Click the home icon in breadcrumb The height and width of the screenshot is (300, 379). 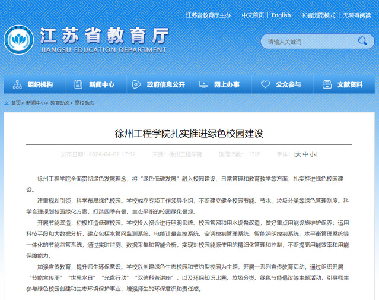tap(6, 103)
